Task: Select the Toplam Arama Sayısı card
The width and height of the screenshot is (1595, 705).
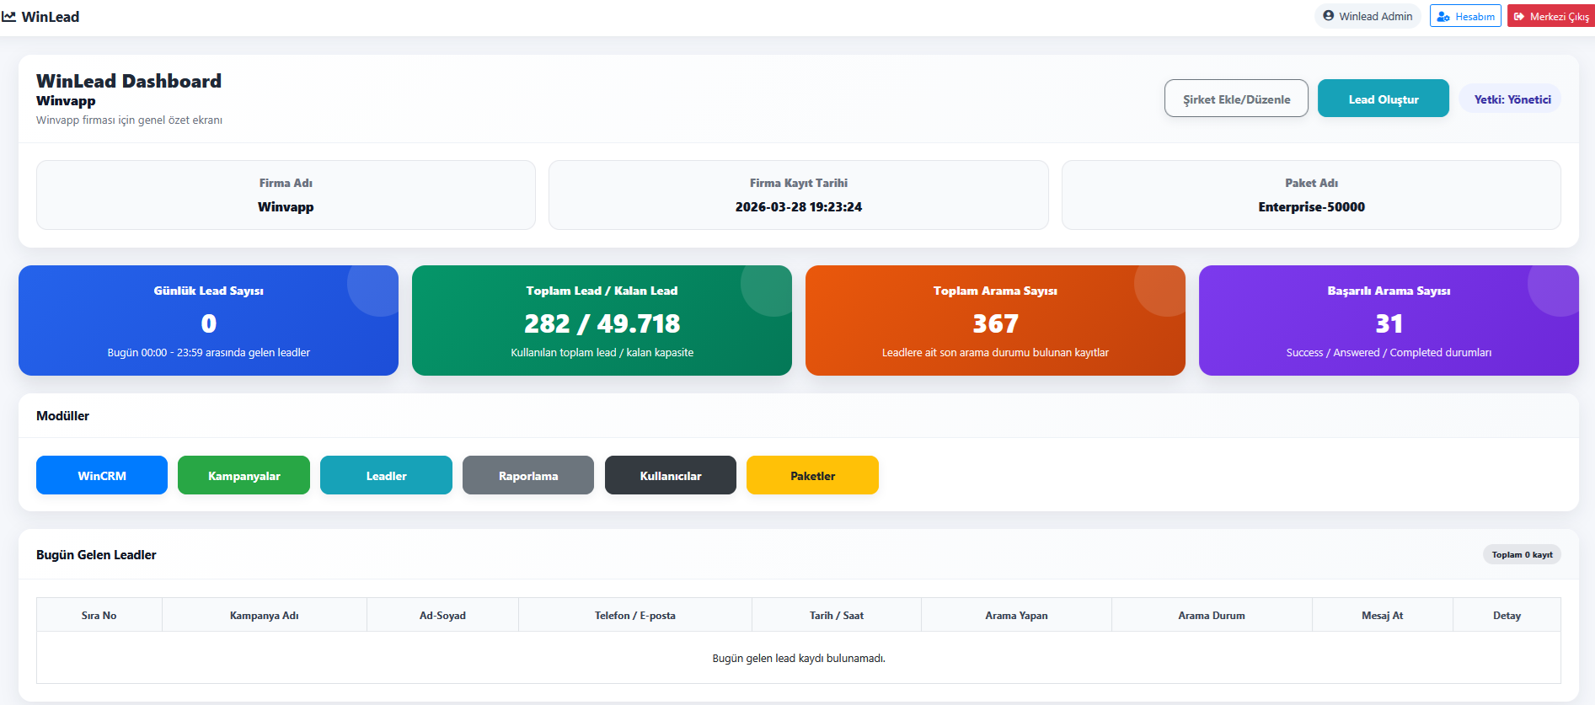Action: pyautogui.click(x=995, y=320)
